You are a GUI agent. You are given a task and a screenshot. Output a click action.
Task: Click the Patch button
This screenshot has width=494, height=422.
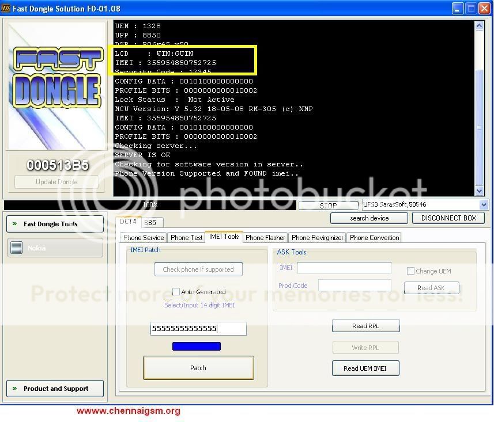(198, 367)
